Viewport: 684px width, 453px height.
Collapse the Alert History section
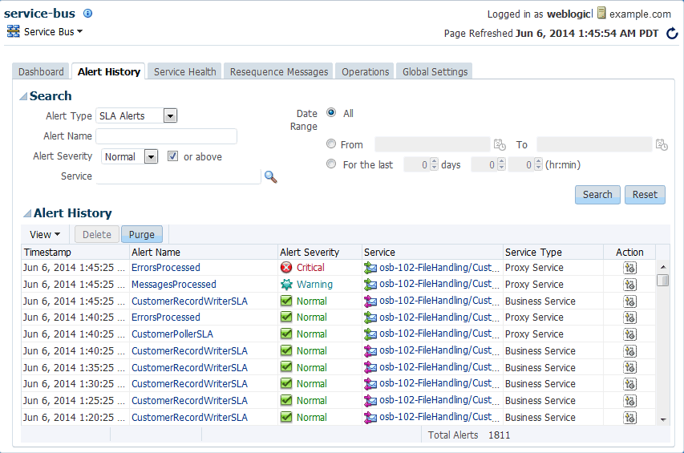click(27, 213)
